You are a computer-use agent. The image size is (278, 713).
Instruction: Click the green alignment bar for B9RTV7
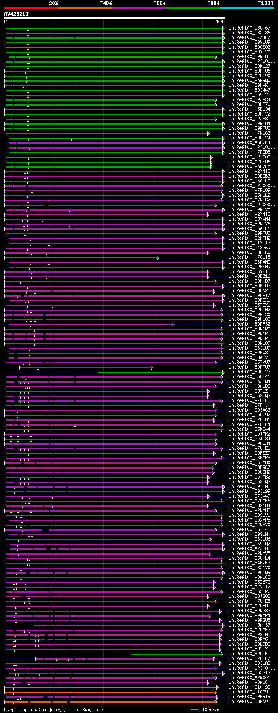click(x=161, y=372)
